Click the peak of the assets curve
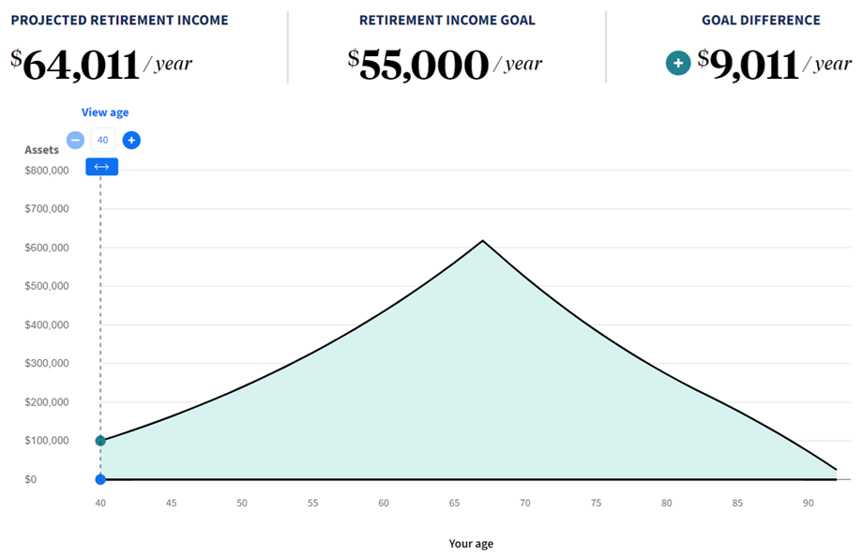Viewport: 863px width, 558px height. point(482,241)
